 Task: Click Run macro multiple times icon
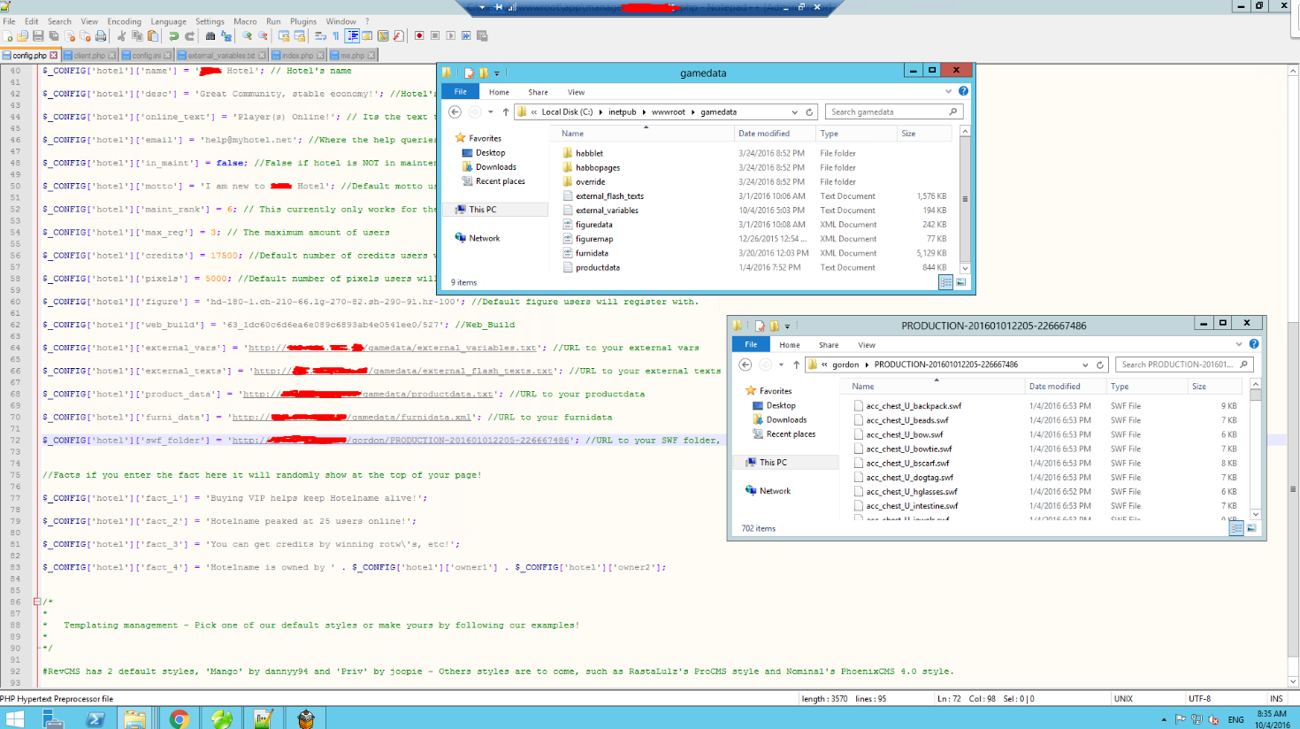[466, 36]
